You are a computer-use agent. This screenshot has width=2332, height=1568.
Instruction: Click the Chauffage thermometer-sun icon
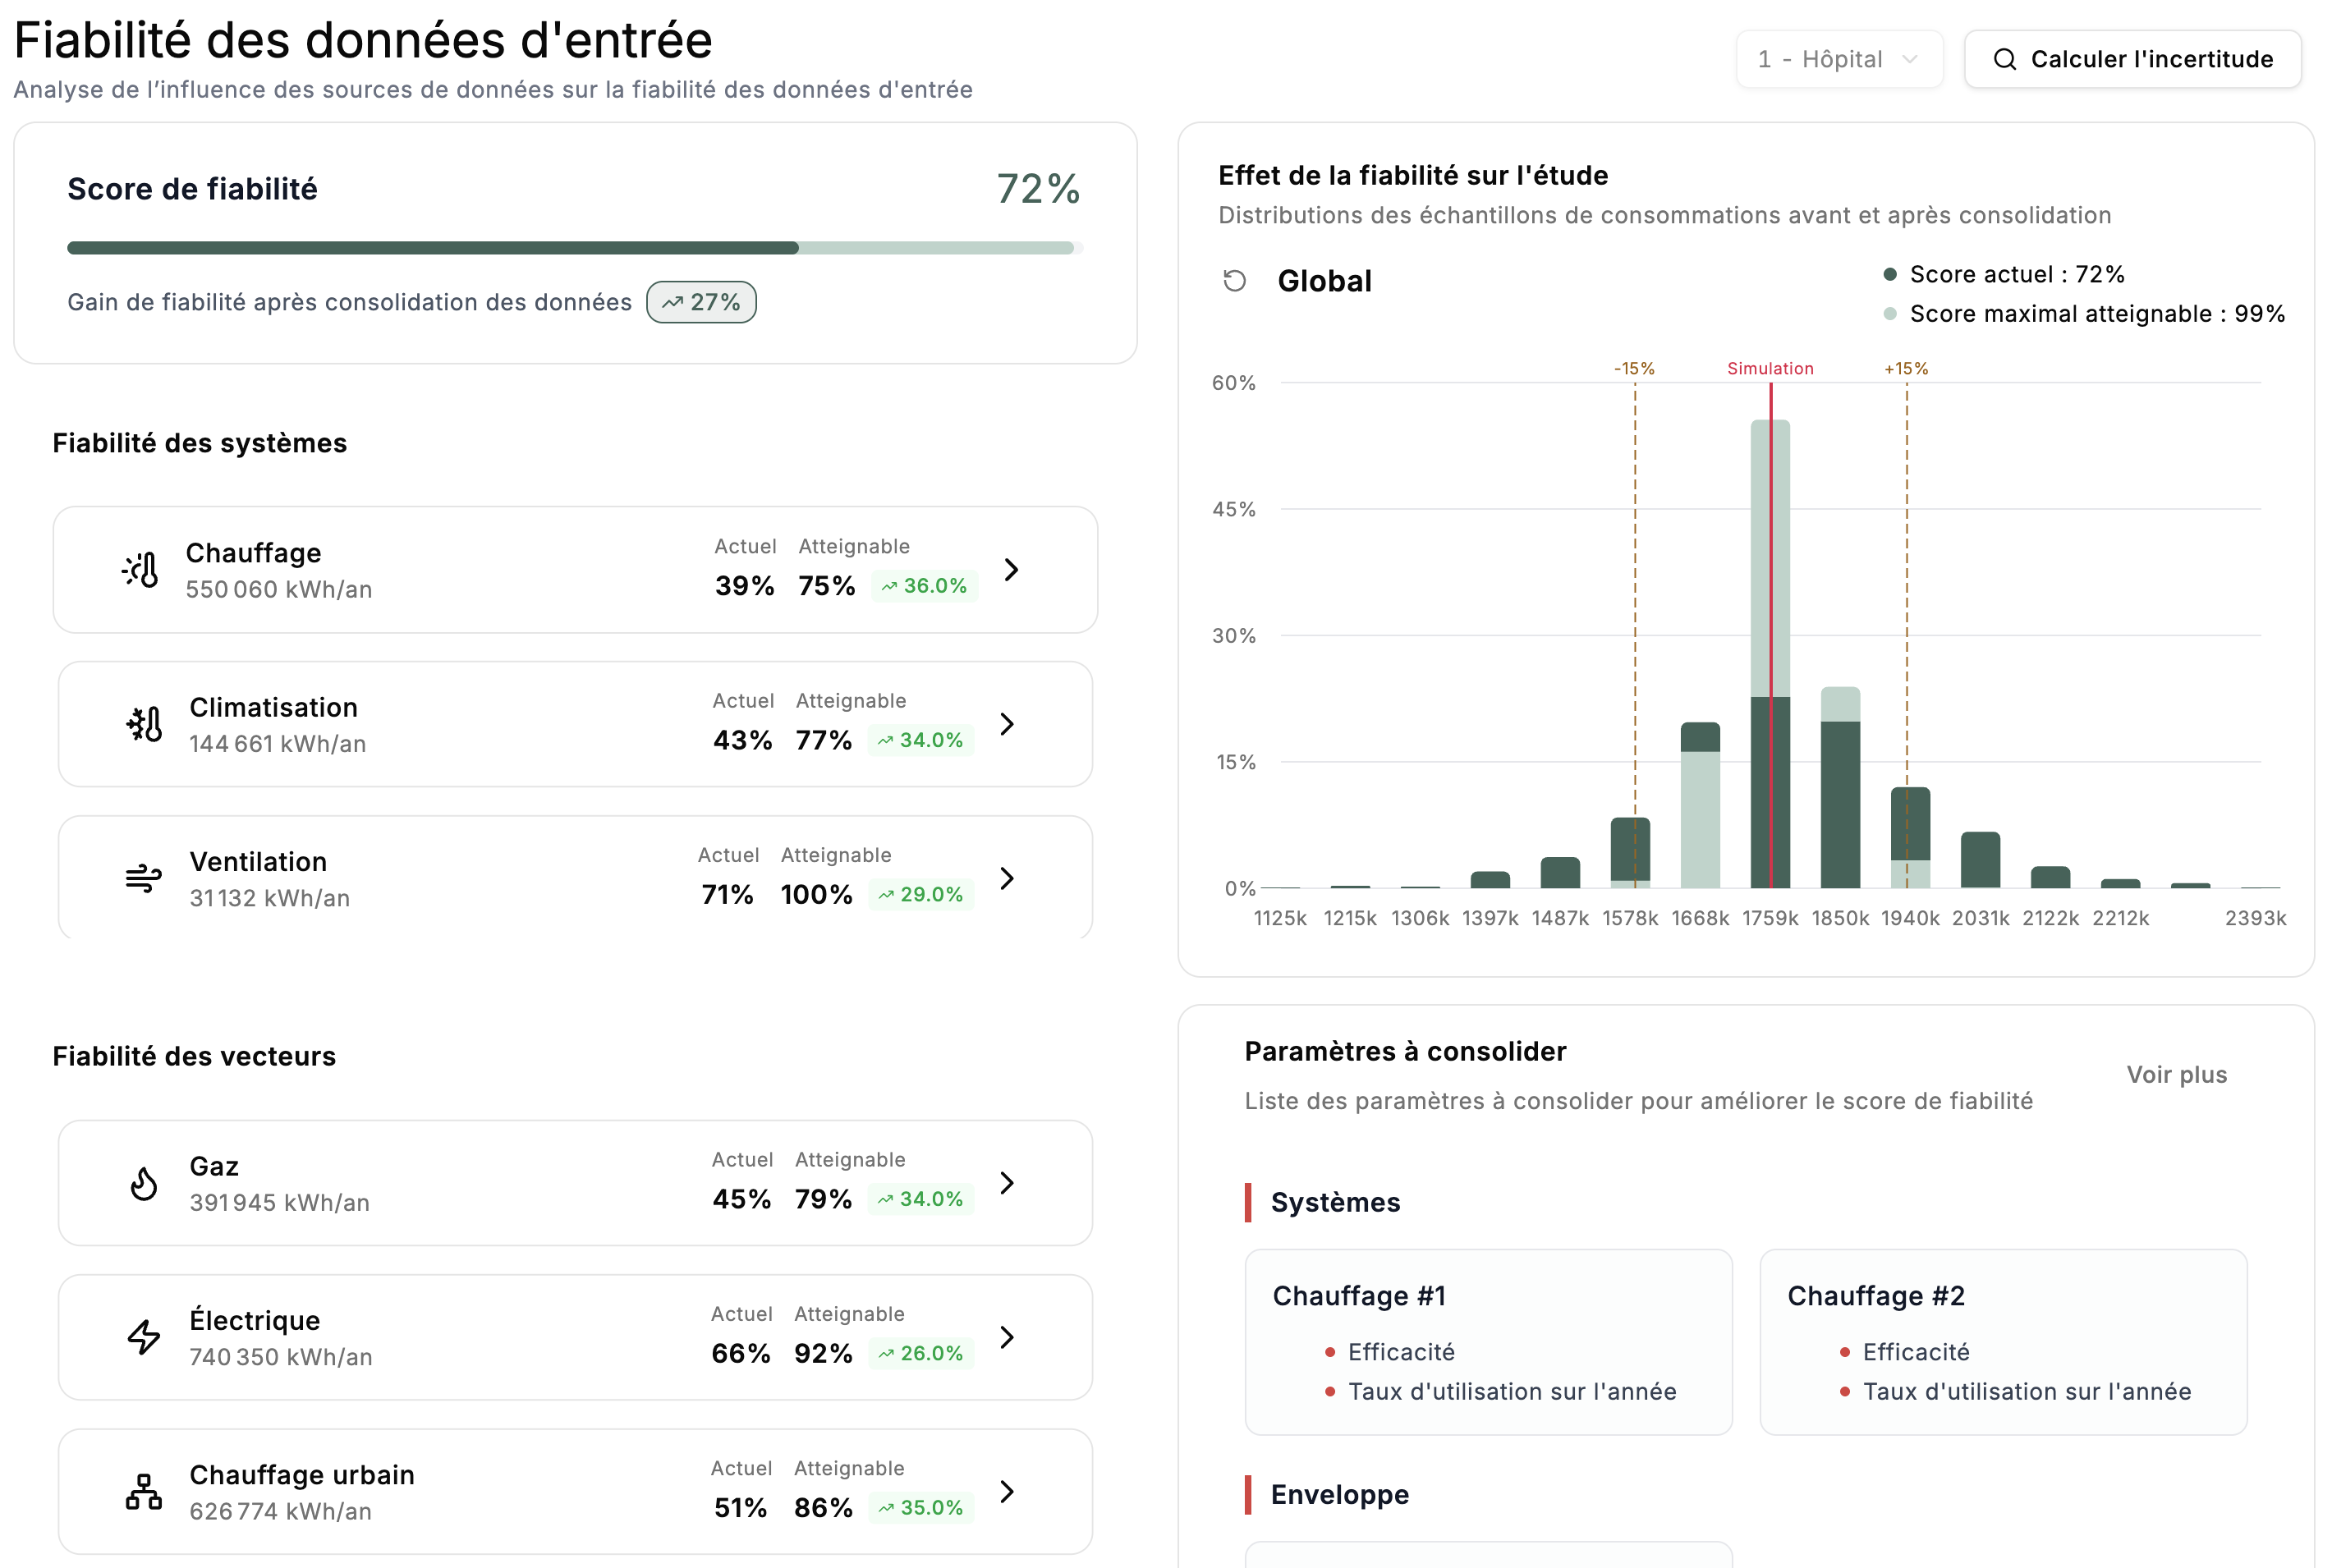click(141, 570)
